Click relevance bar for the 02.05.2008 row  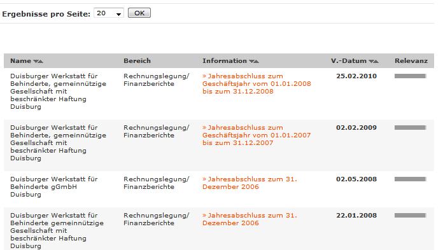411,179
